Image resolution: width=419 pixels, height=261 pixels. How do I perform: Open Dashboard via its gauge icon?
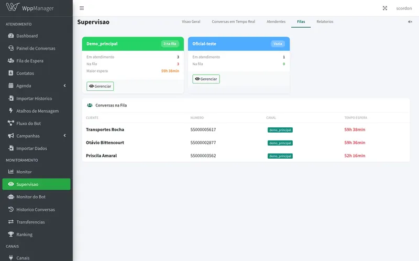11,35
